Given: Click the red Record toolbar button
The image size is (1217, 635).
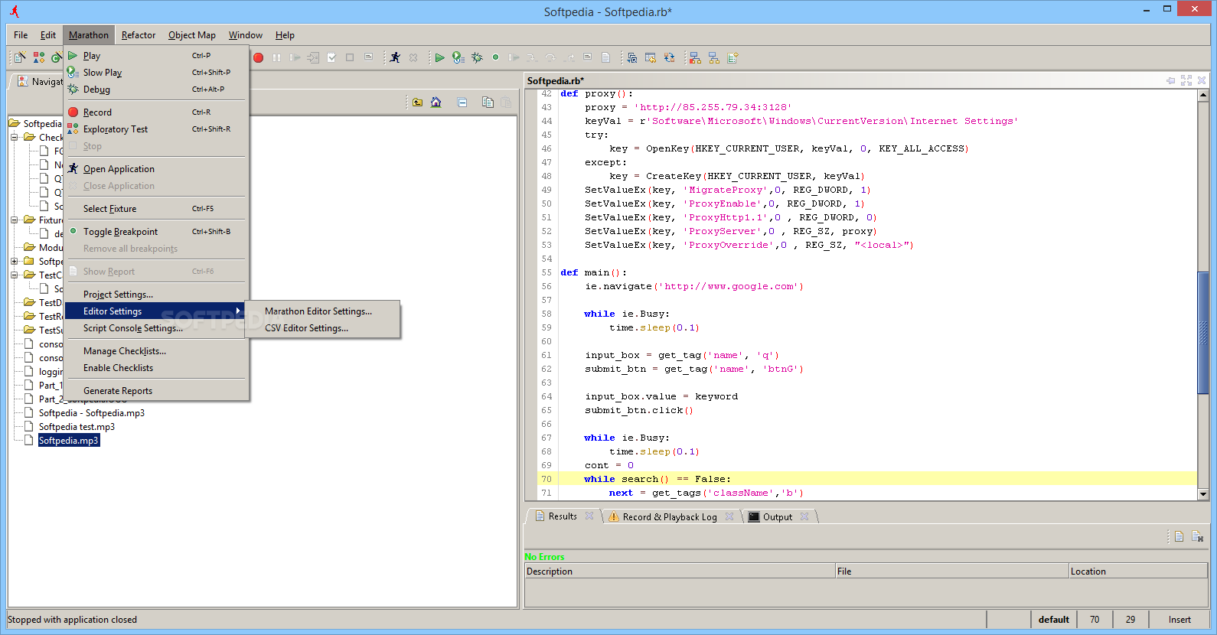Looking at the screenshot, I should coord(258,57).
